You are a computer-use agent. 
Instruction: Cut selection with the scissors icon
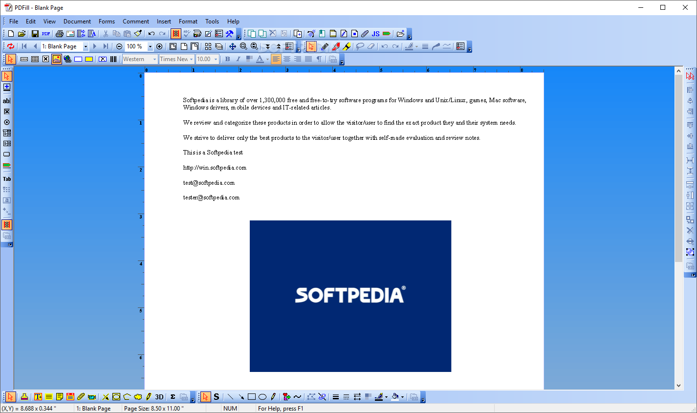click(106, 34)
